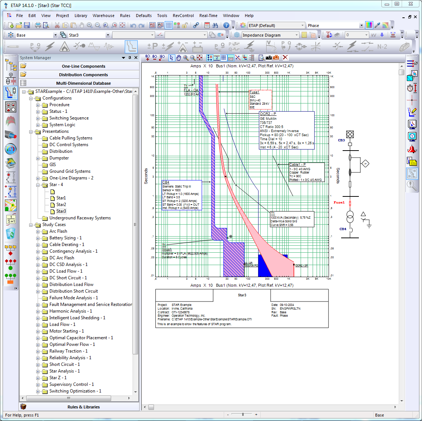422x421 pixels.
Task: Open the recycle bin dumpster sidebar icon
Action: point(10,233)
